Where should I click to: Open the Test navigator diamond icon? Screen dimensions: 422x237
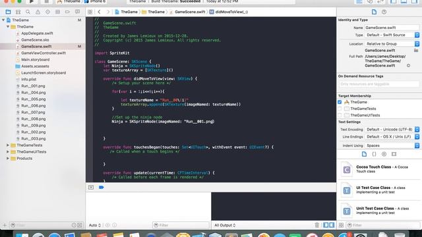pos(47,12)
